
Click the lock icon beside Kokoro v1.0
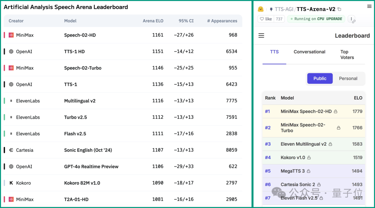[x=309, y=158]
